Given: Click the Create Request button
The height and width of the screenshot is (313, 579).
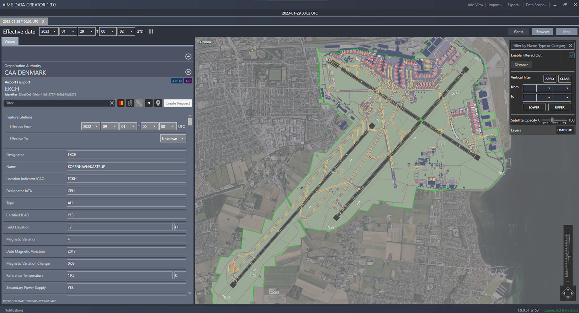Looking at the screenshot, I should coord(177,103).
